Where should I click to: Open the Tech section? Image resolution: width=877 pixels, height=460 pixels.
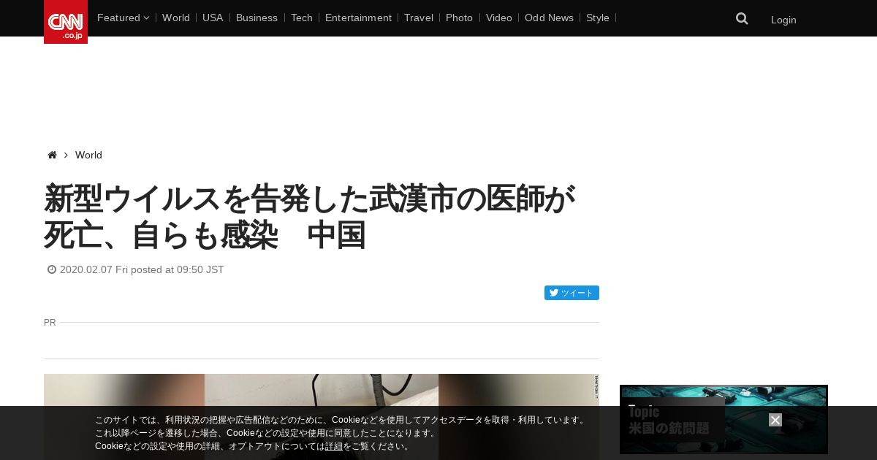[x=301, y=18]
